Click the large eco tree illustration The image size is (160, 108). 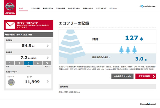[72, 47]
